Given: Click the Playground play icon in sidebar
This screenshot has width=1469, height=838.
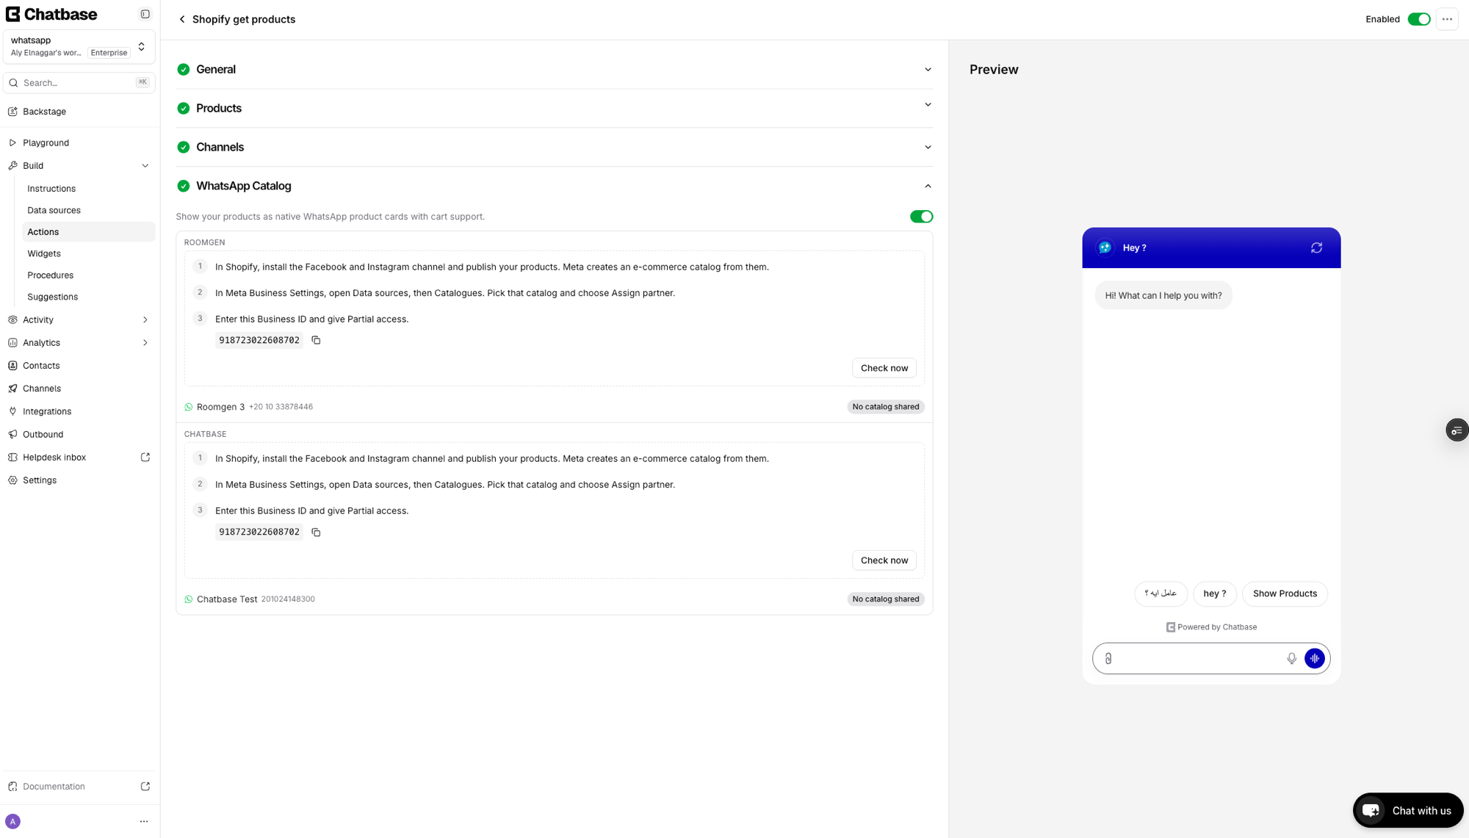Looking at the screenshot, I should point(12,142).
